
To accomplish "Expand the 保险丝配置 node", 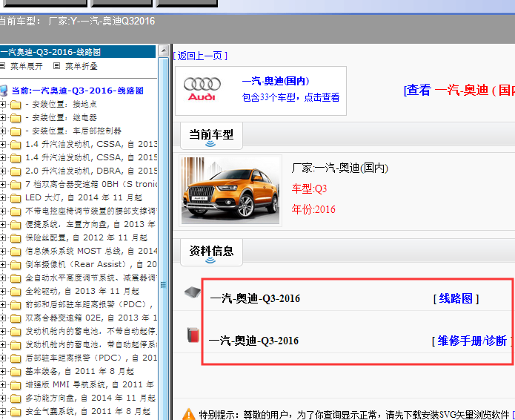I will point(3,237).
